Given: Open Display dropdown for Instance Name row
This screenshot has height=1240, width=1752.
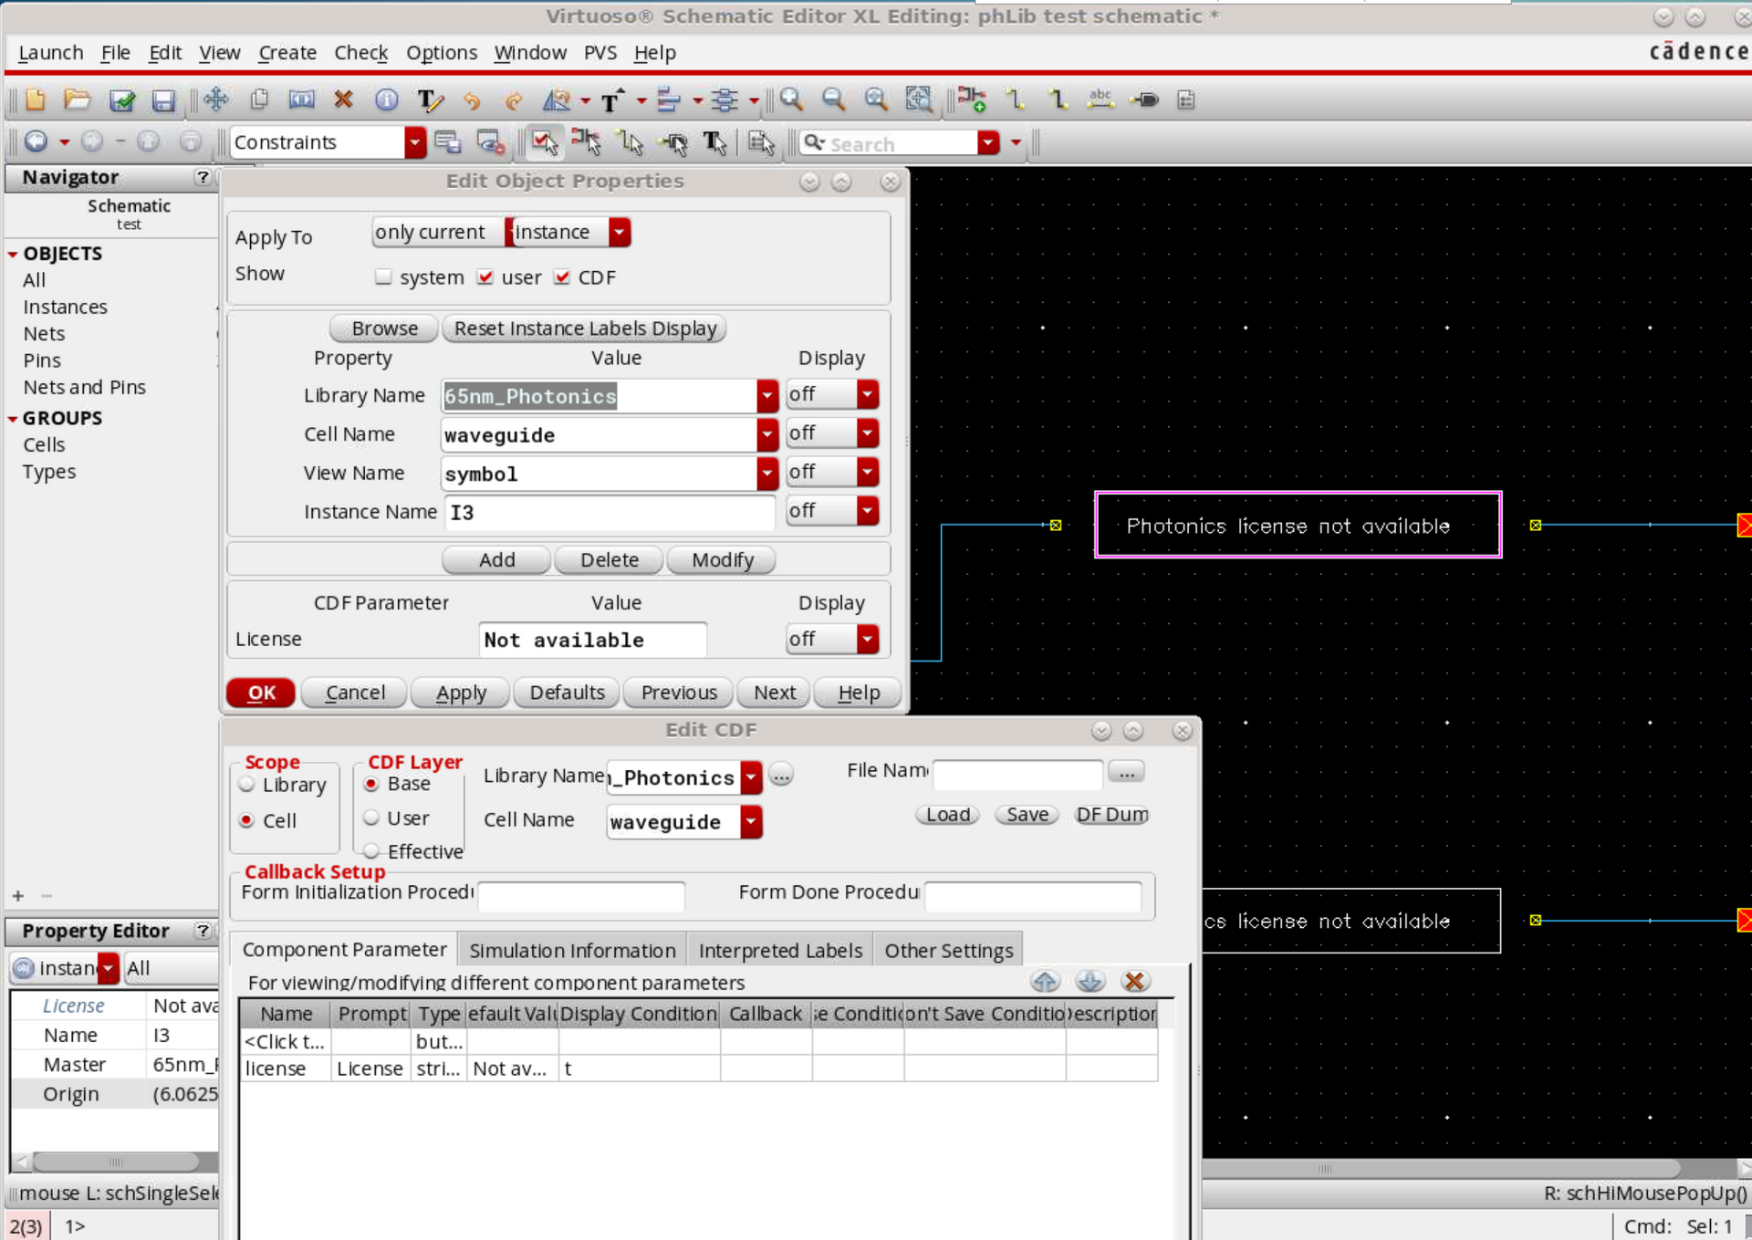Looking at the screenshot, I should click(x=868, y=510).
